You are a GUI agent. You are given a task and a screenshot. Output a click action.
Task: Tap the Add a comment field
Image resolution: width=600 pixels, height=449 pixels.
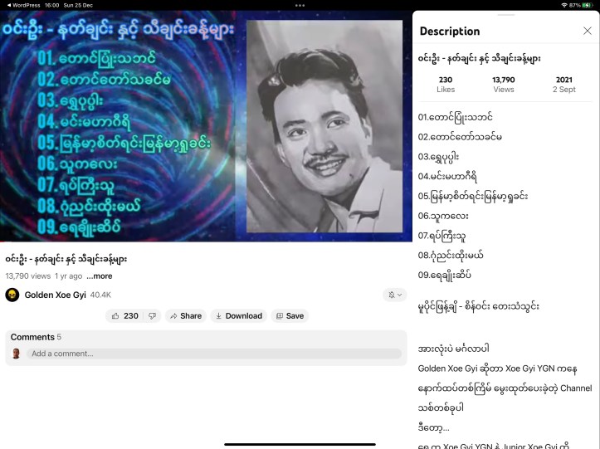click(213, 354)
